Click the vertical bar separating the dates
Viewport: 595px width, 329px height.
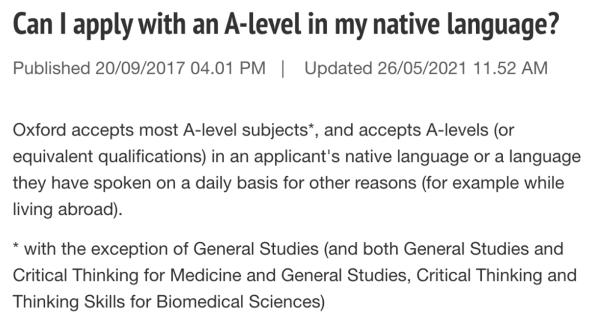pos(284,68)
